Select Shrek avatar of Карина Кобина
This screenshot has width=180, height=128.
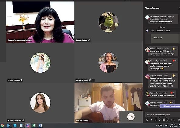tap(109, 22)
